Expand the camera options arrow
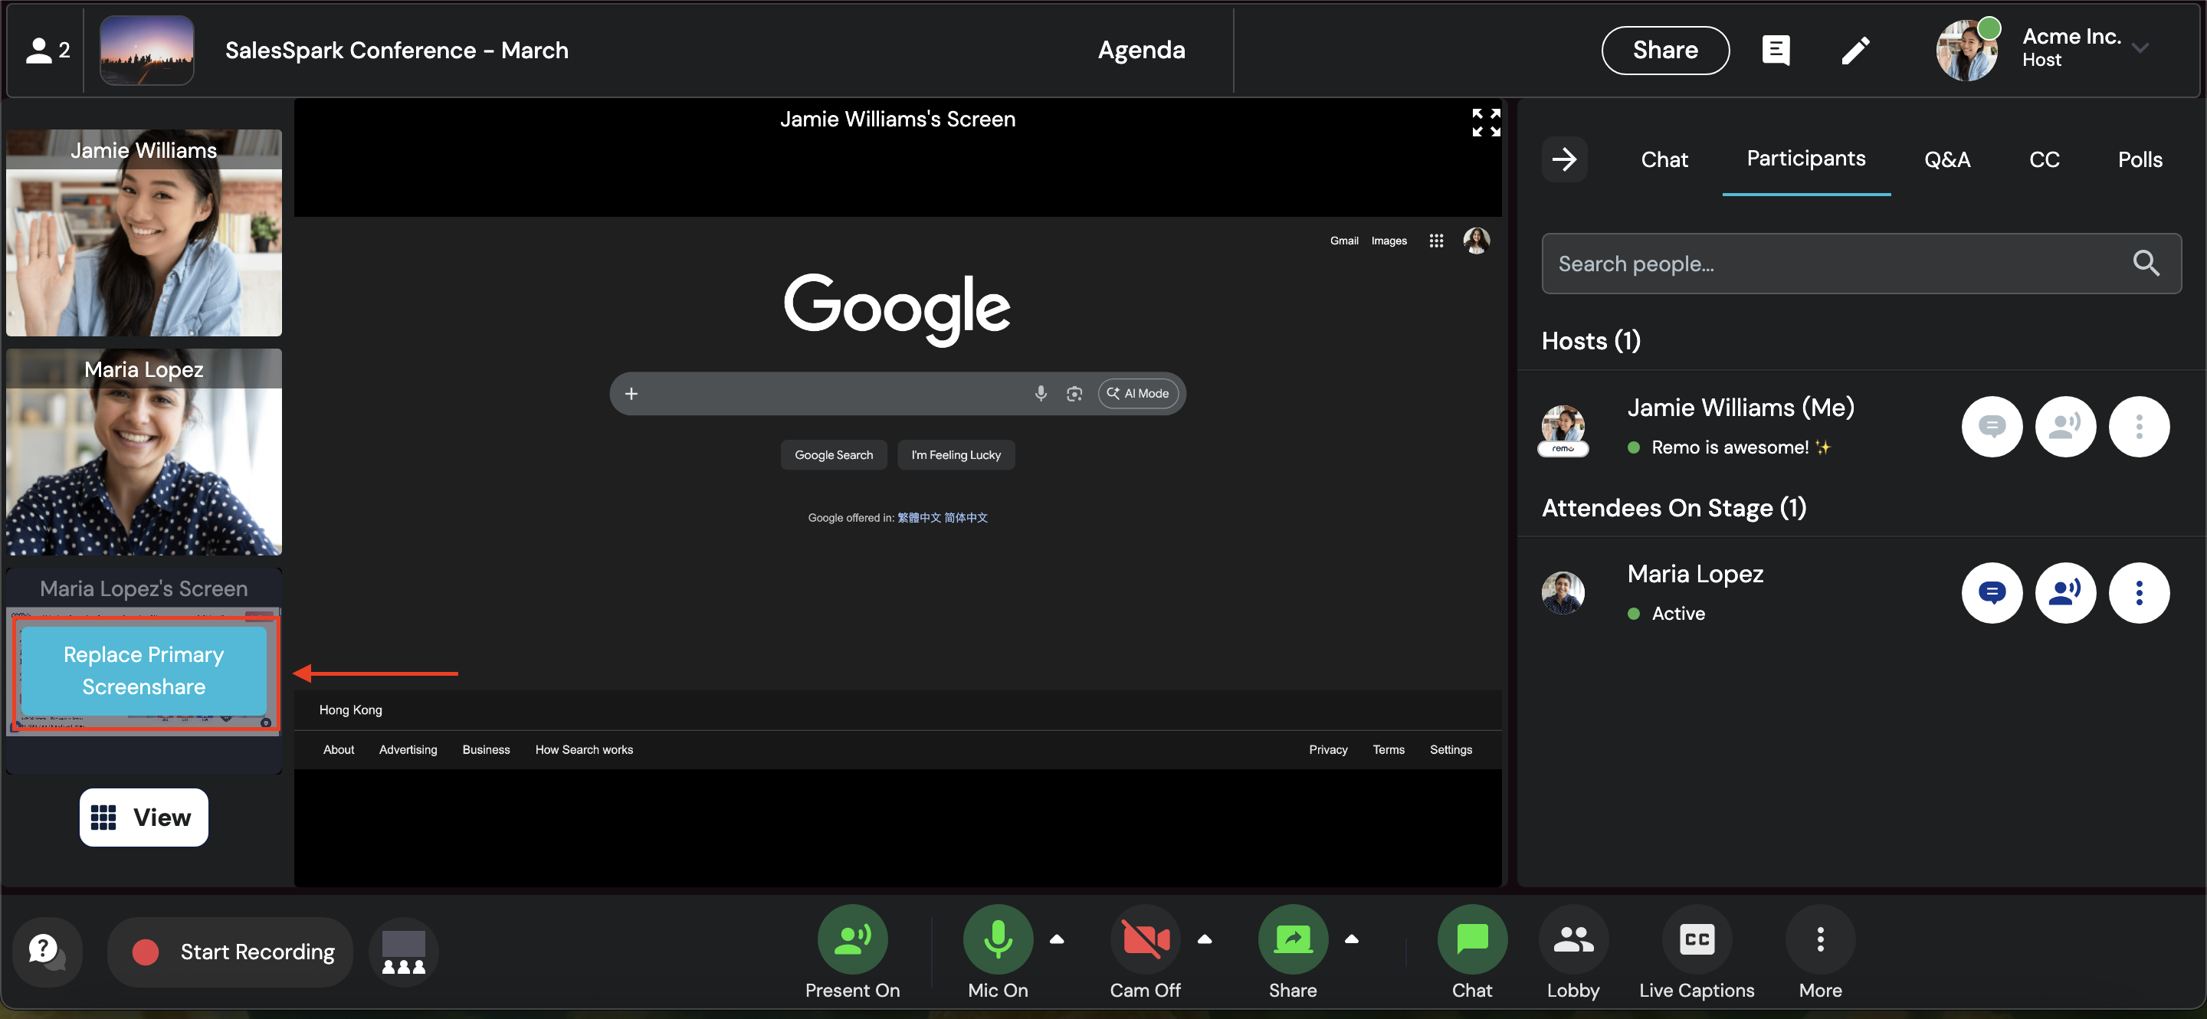The height and width of the screenshot is (1019, 2207). pyautogui.click(x=1204, y=939)
